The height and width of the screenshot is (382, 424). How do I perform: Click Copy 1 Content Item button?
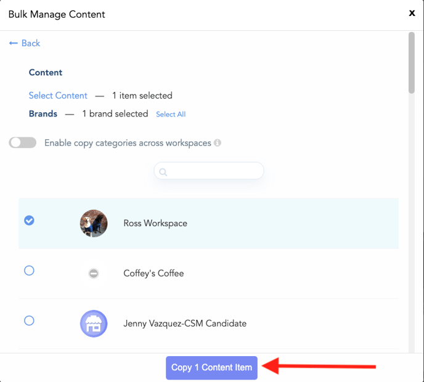click(211, 368)
